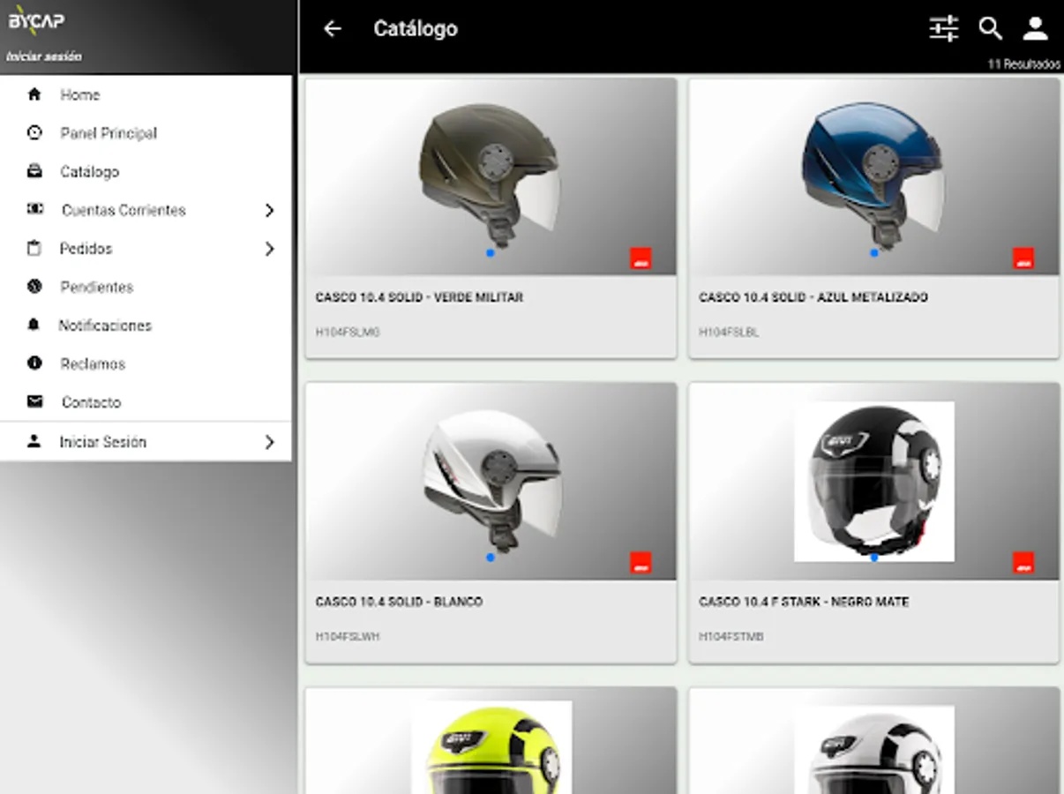Viewport: 1064px width, 794px height.
Task: Click 'Iniciar sesión' link under logo
Action: point(44,56)
